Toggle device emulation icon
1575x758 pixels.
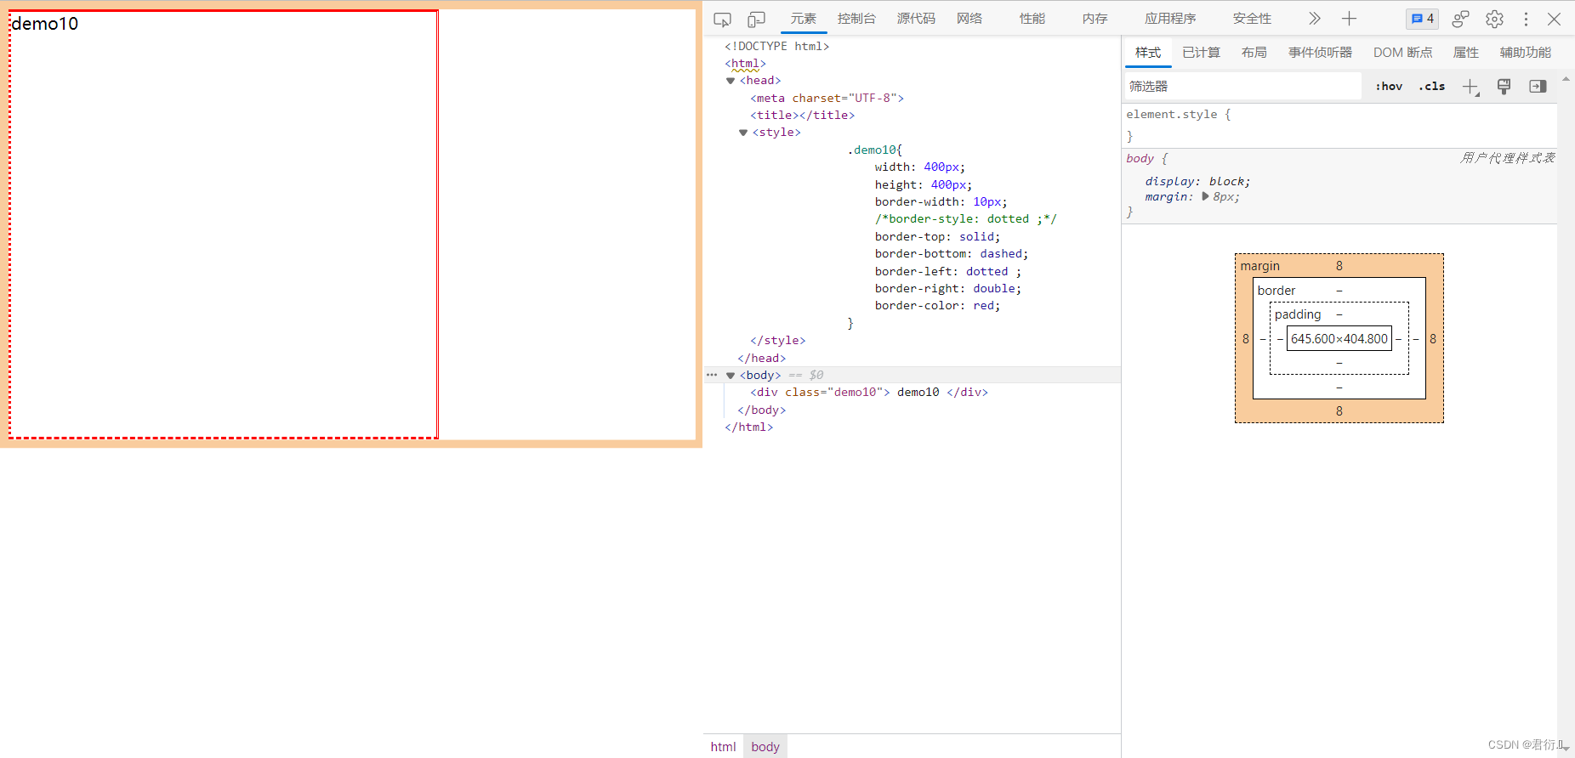click(756, 19)
